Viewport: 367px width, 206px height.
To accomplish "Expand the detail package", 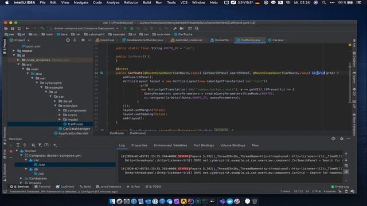I will pos(55,101).
